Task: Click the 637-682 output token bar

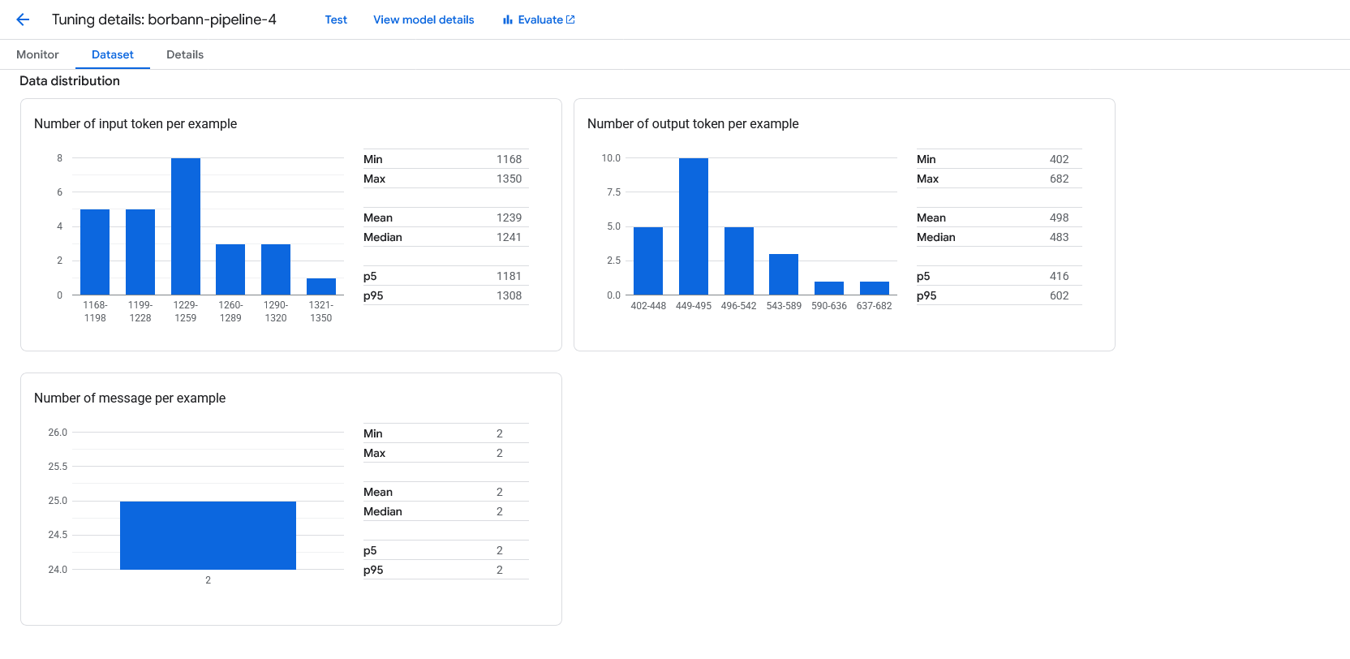Action: click(875, 288)
